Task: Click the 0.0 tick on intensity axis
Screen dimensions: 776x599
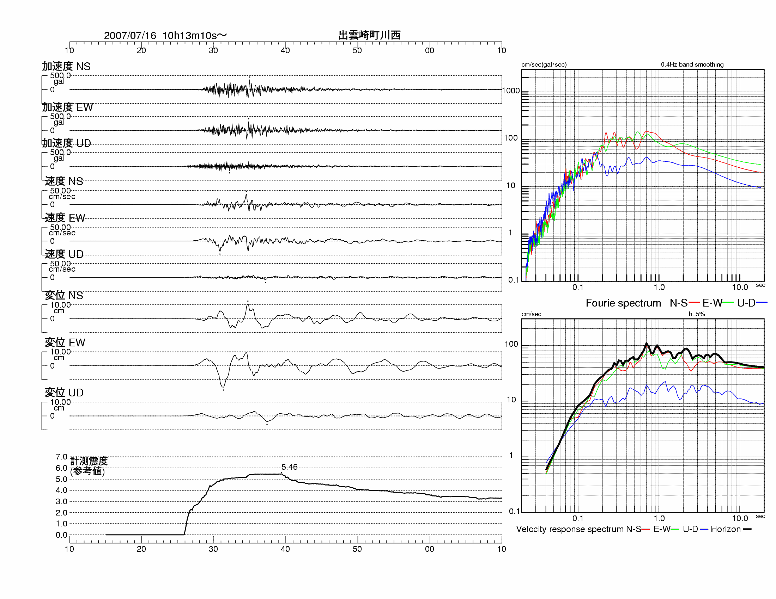Action: pyautogui.click(x=61, y=535)
